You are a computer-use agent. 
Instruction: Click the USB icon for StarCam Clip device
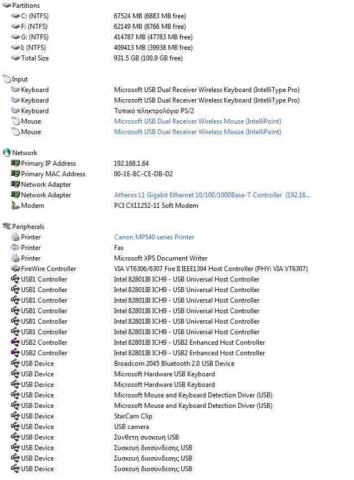16,416
